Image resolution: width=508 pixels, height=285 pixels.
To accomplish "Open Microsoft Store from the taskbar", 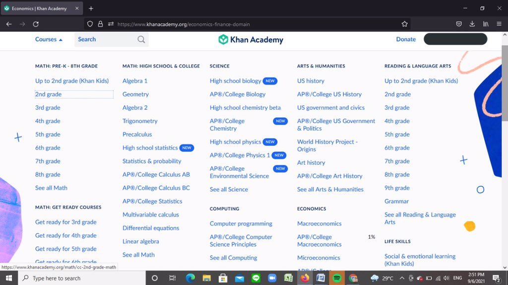I will pyautogui.click(x=223, y=278).
